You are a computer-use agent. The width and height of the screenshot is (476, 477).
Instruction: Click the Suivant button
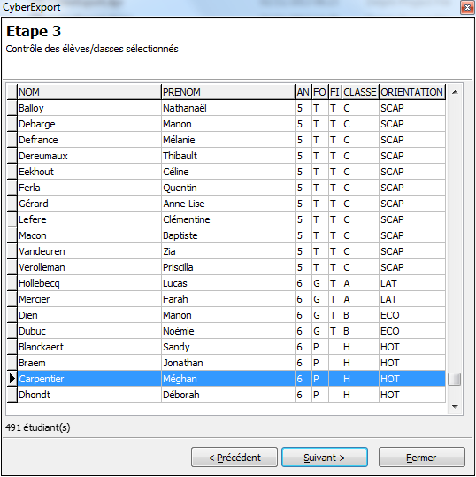325,458
